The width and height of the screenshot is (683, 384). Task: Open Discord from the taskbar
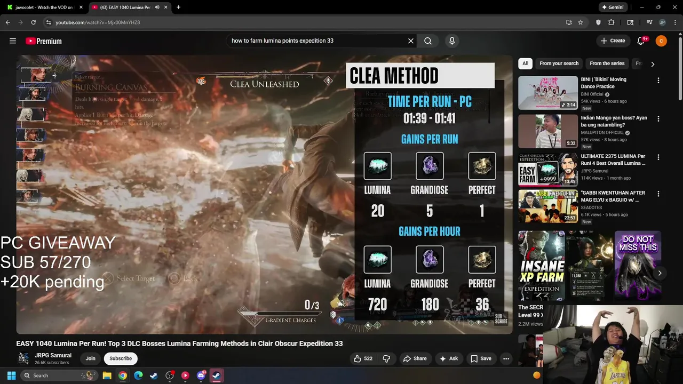tap(201, 375)
